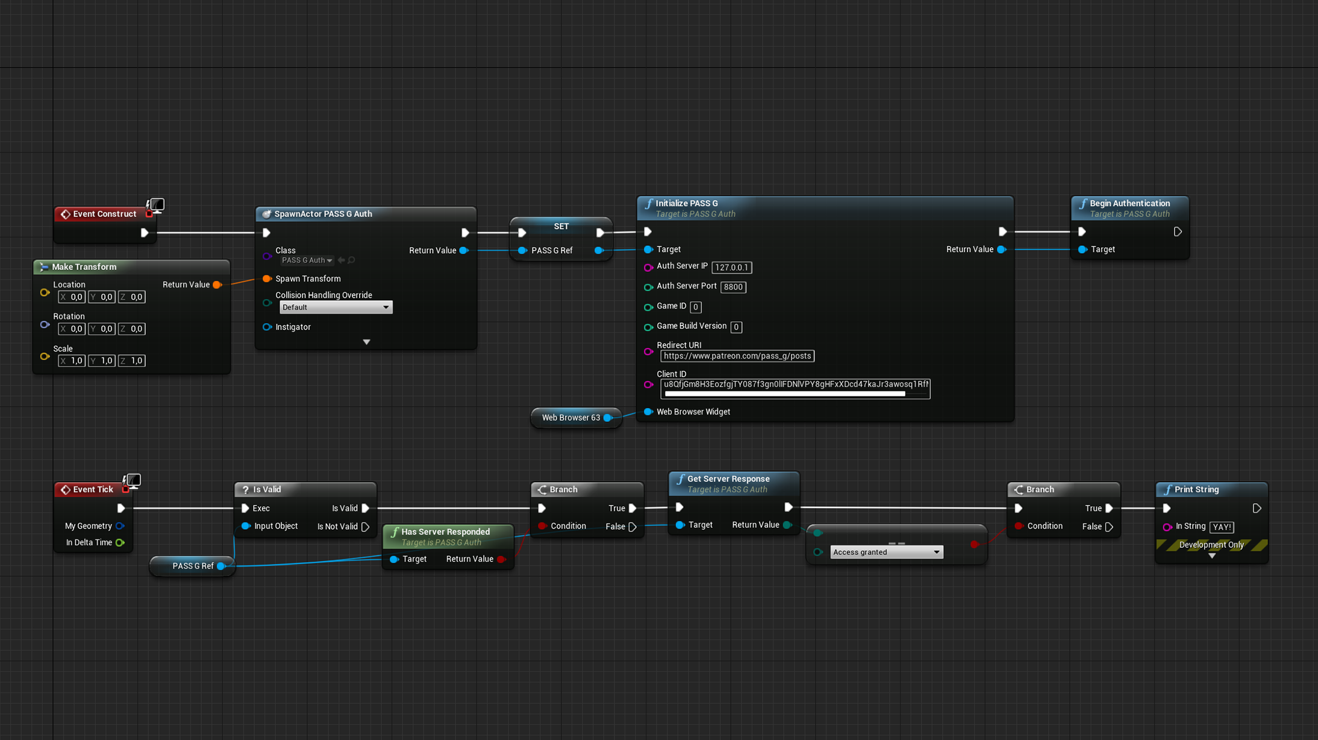This screenshot has height=740, width=1318.
Task: Click the Scale vector input pin
Action: coord(45,356)
